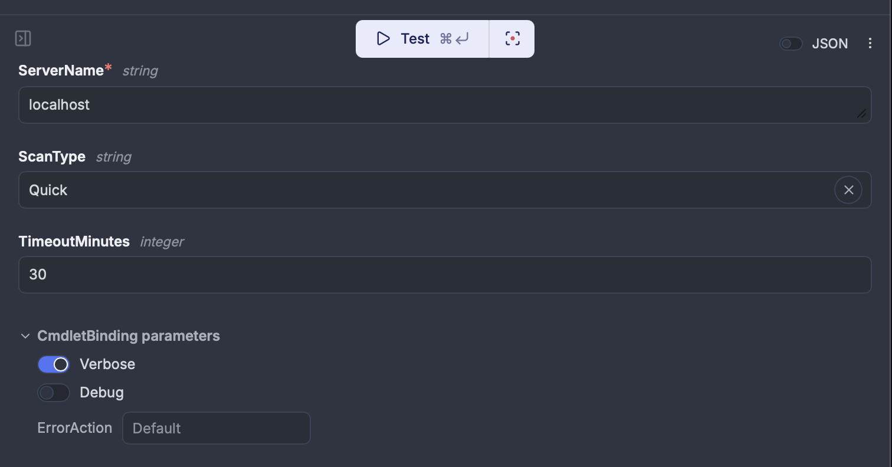Collapse the CmdletBinding parameters chevron
892x467 pixels.
click(25, 336)
